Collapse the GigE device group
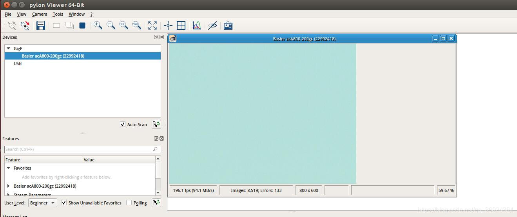Screen dimensions: 517x217 (9, 49)
